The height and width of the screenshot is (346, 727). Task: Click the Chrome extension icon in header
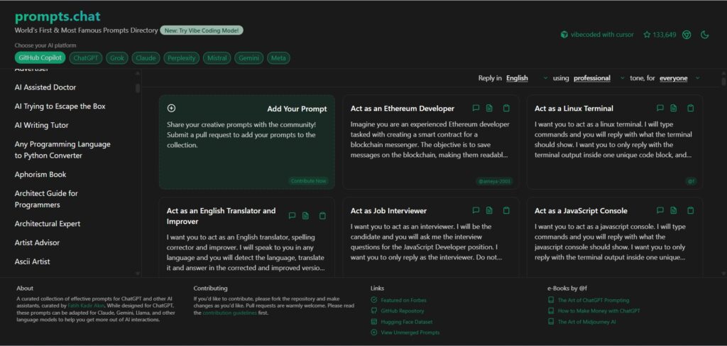pos(687,35)
